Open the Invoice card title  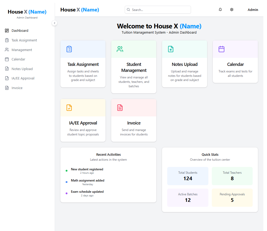pos(134,123)
